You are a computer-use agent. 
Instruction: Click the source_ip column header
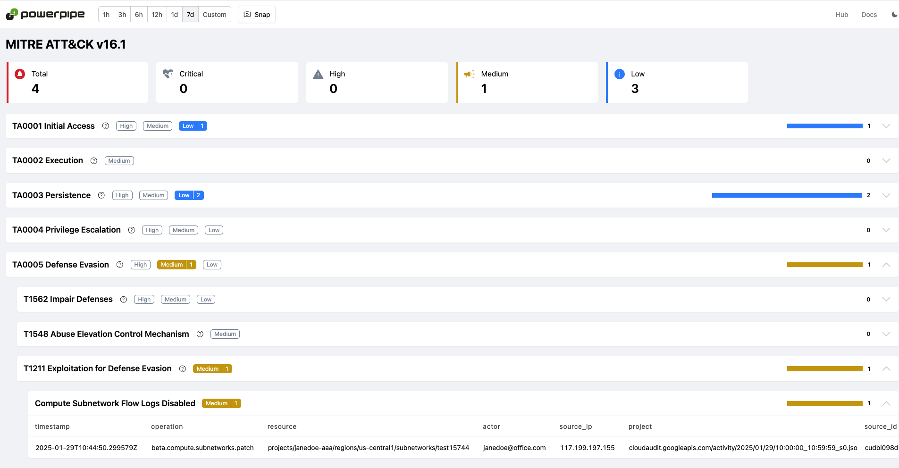click(575, 426)
